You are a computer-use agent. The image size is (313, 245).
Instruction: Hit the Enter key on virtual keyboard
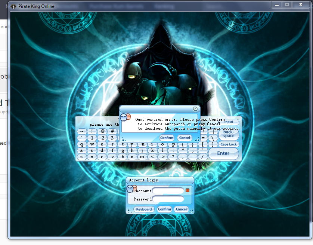(x=223, y=153)
